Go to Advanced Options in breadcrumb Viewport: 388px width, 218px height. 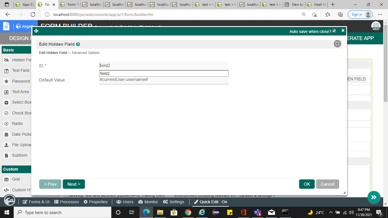[x=85, y=53]
